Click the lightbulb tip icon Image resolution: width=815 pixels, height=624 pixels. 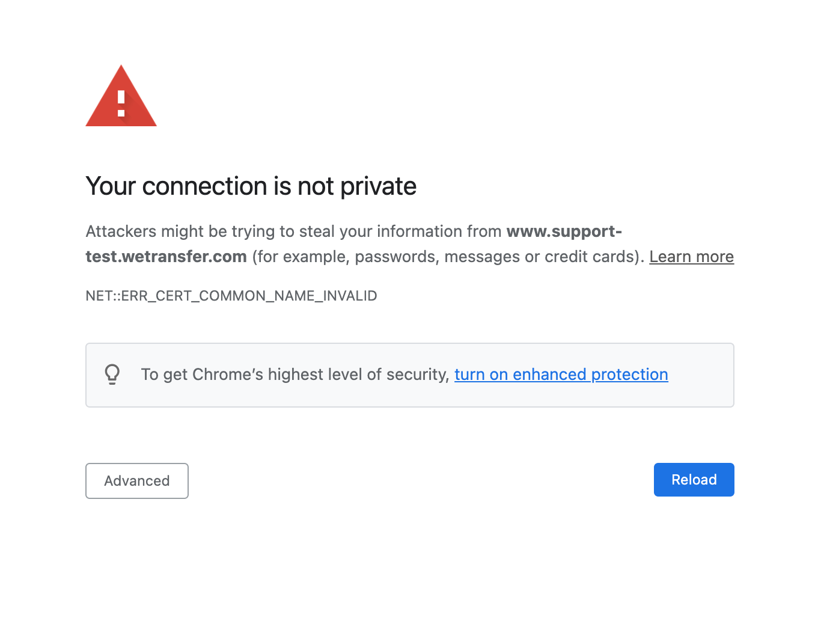click(112, 375)
